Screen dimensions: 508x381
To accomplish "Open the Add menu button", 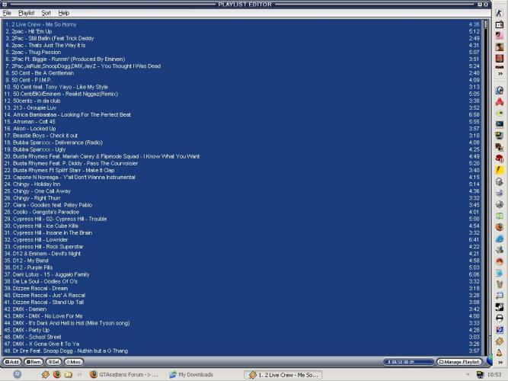I will 13,361.
